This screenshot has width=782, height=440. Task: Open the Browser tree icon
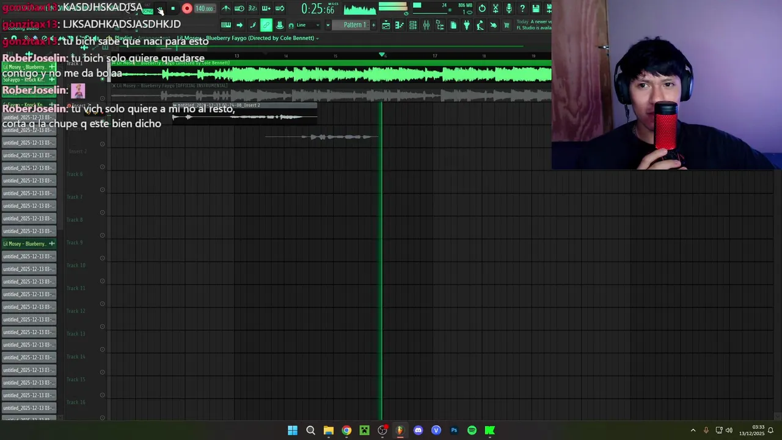440,25
